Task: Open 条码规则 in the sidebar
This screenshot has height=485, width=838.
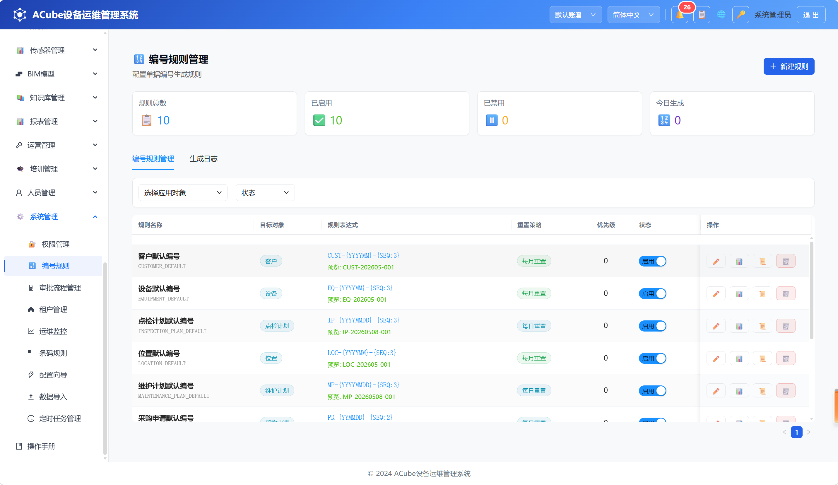Action: (x=53, y=353)
